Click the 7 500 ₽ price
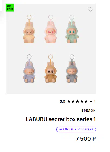110x152 pixels. tap(86, 139)
